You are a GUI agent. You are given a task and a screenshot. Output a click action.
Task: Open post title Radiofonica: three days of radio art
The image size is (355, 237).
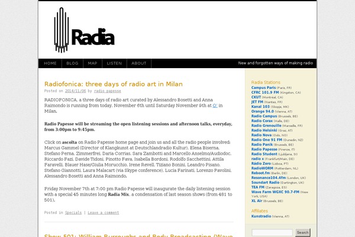[x=114, y=84]
